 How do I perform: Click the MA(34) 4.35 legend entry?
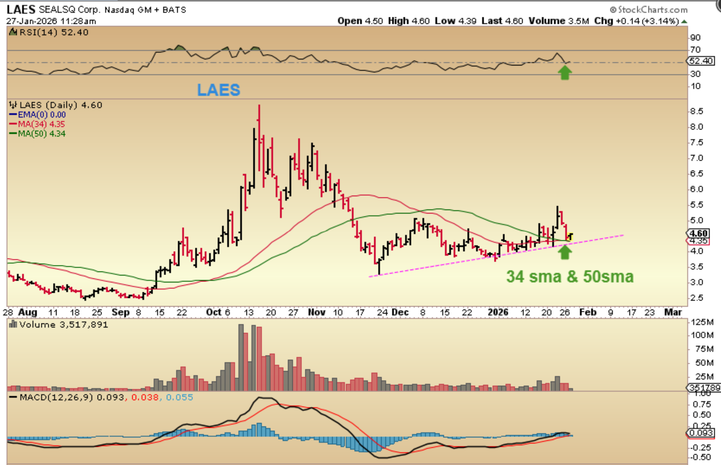click(x=42, y=124)
